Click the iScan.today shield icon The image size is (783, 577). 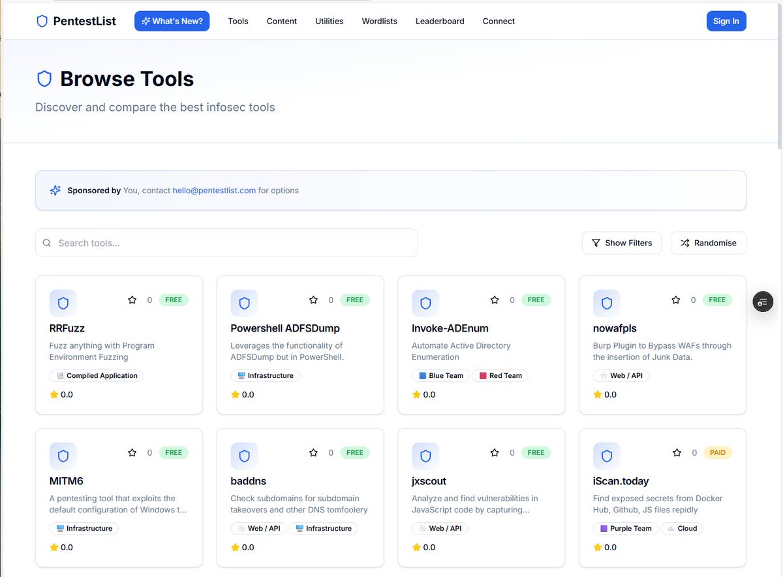tap(607, 456)
